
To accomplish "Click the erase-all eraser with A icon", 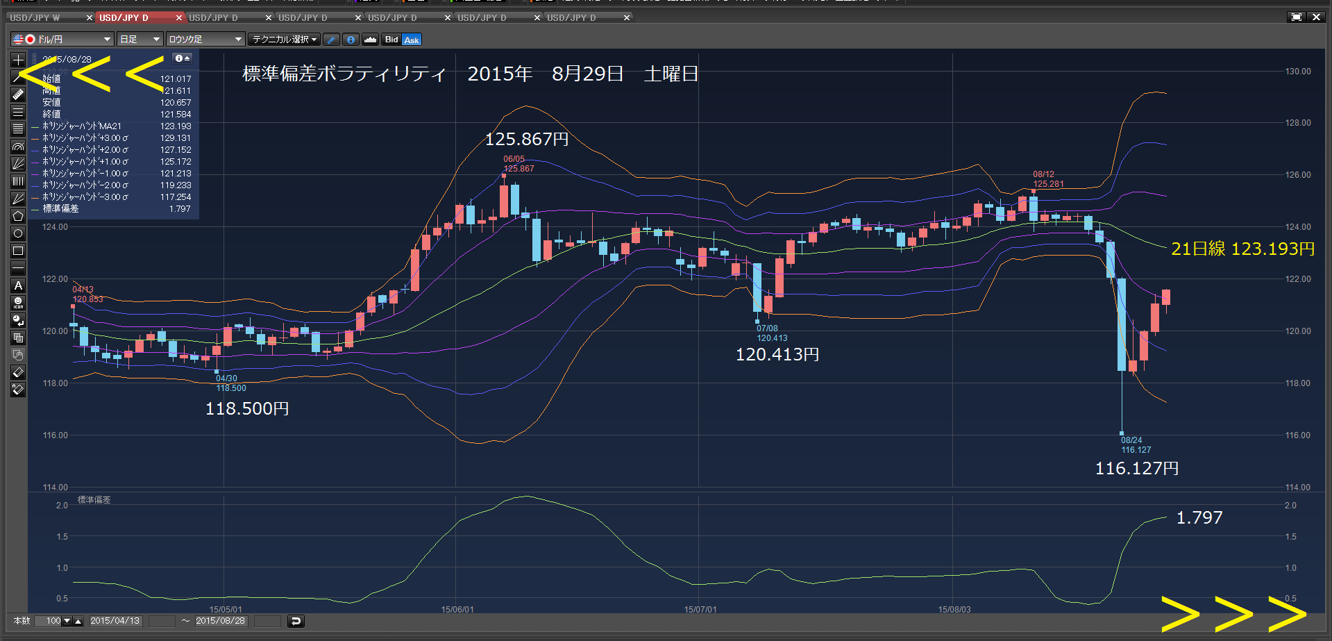I will click(18, 390).
